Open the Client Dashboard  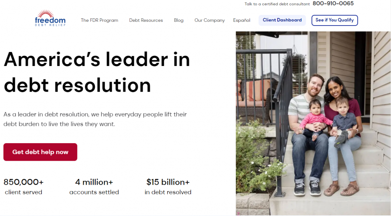click(282, 20)
